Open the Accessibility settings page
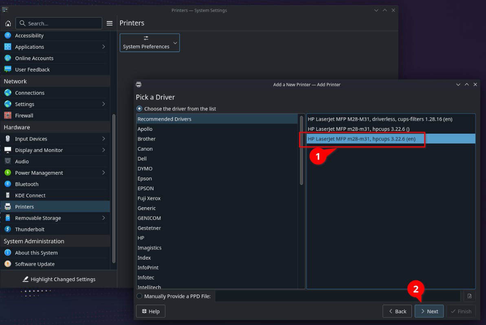The height and width of the screenshot is (325, 486). tap(55, 36)
